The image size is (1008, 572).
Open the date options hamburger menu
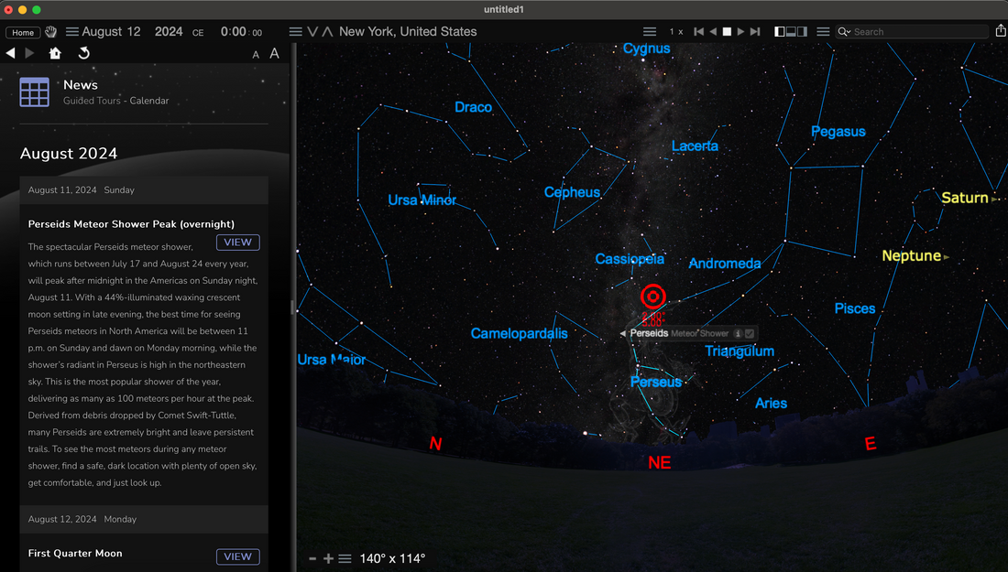[x=71, y=31]
